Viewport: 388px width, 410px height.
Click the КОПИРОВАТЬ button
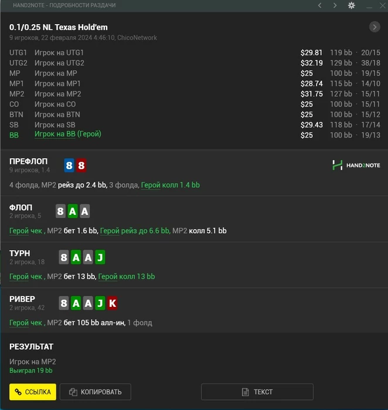[x=96, y=392]
